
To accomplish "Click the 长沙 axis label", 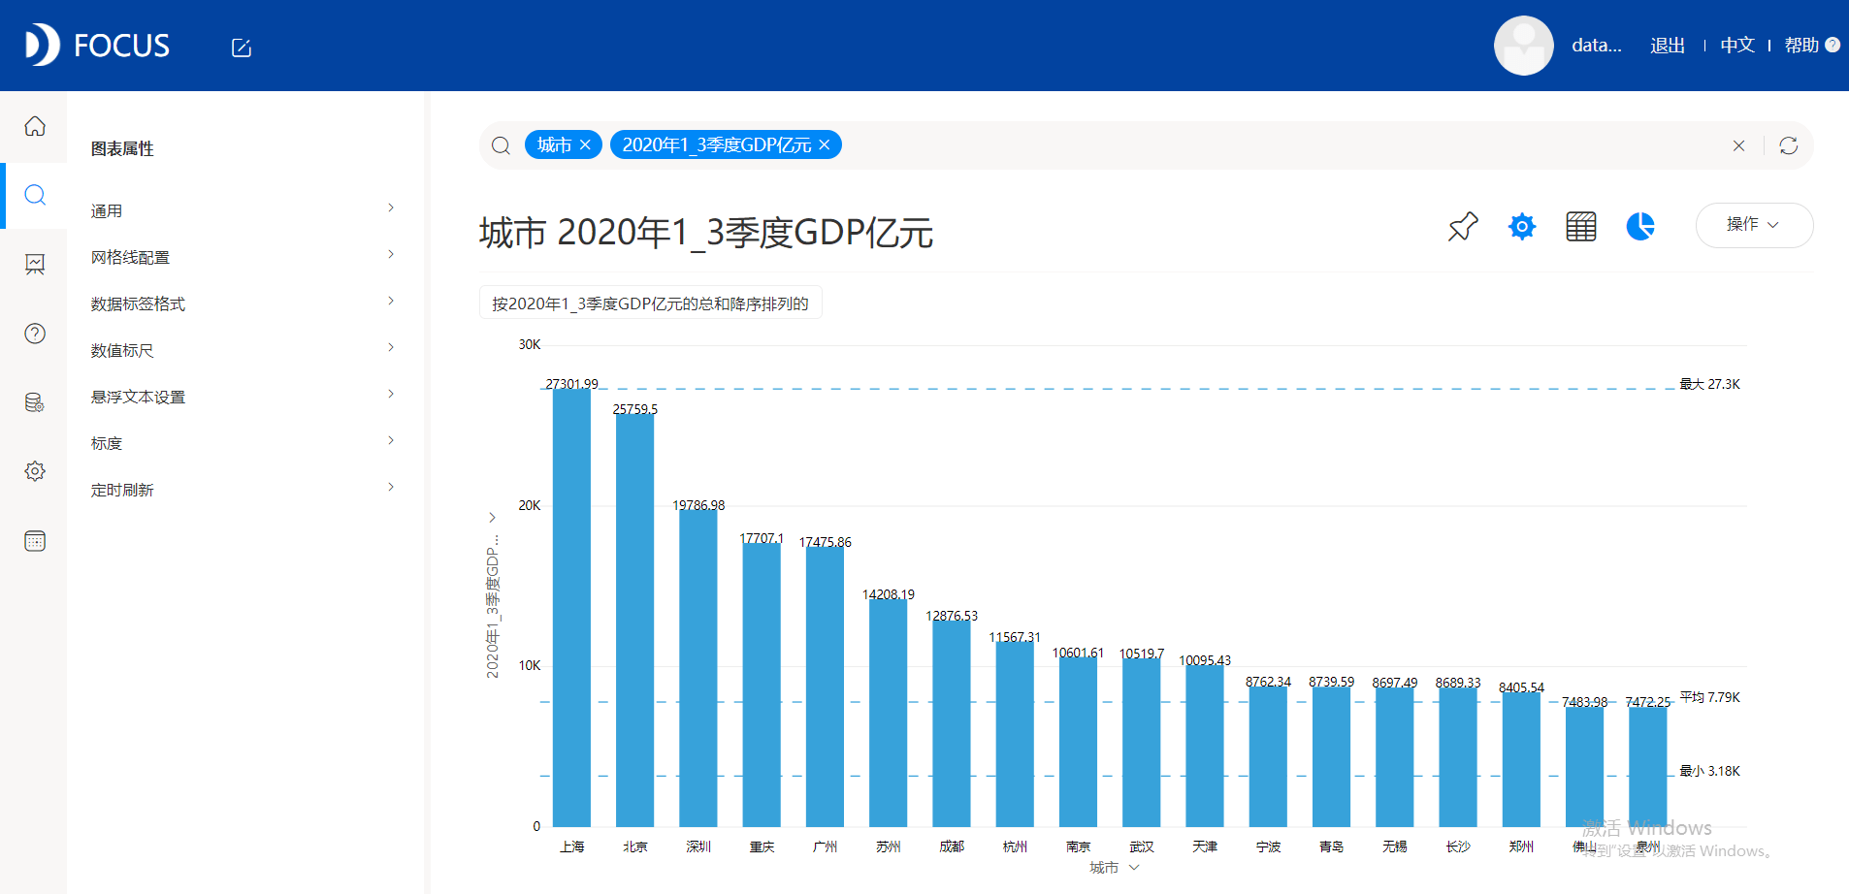I will pos(1458,846).
